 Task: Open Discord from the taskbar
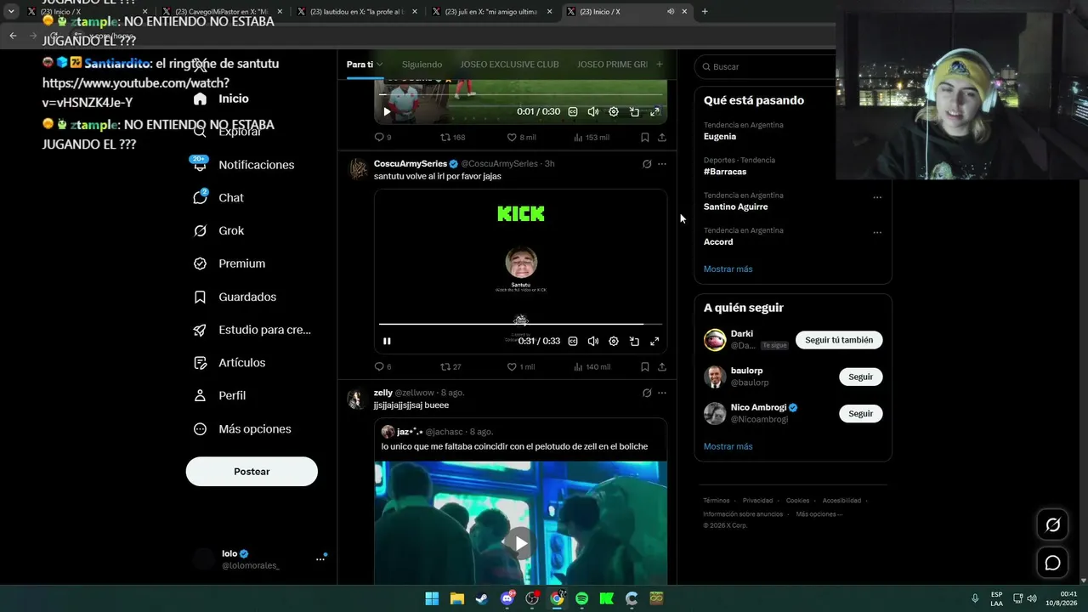coord(507,598)
